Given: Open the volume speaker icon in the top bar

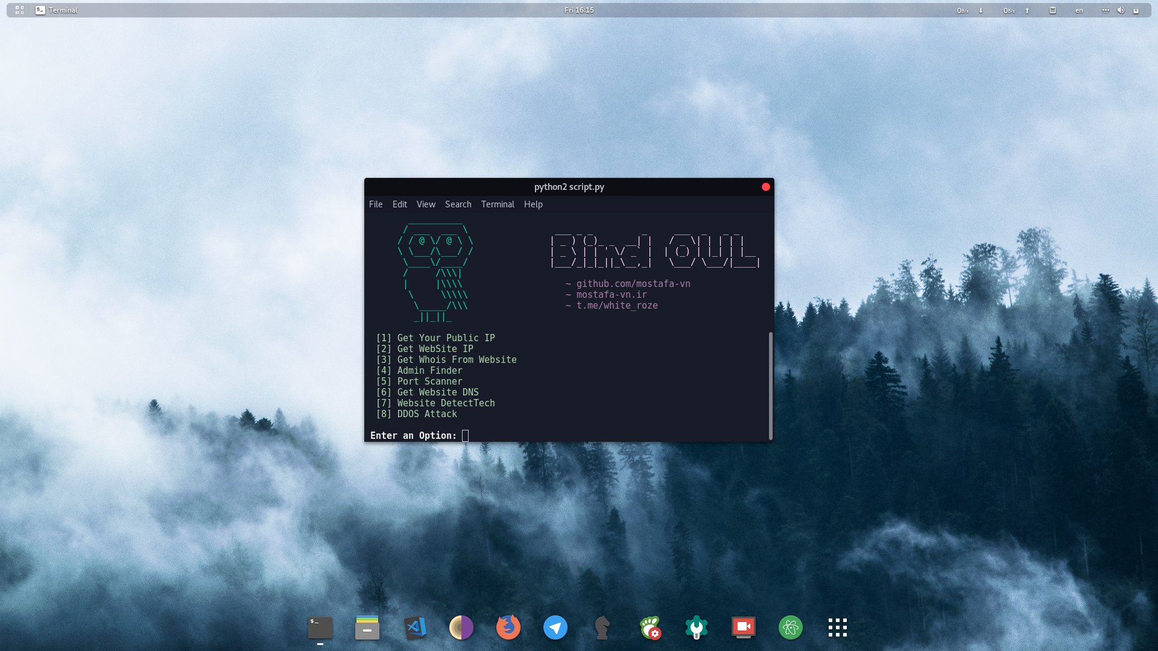Looking at the screenshot, I should pyautogui.click(x=1121, y=10).
